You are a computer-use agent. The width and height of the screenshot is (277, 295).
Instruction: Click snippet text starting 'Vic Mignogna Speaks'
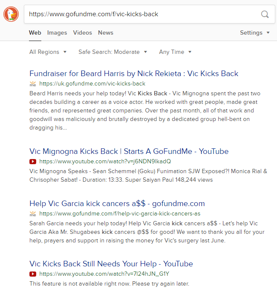pos(148,176)
